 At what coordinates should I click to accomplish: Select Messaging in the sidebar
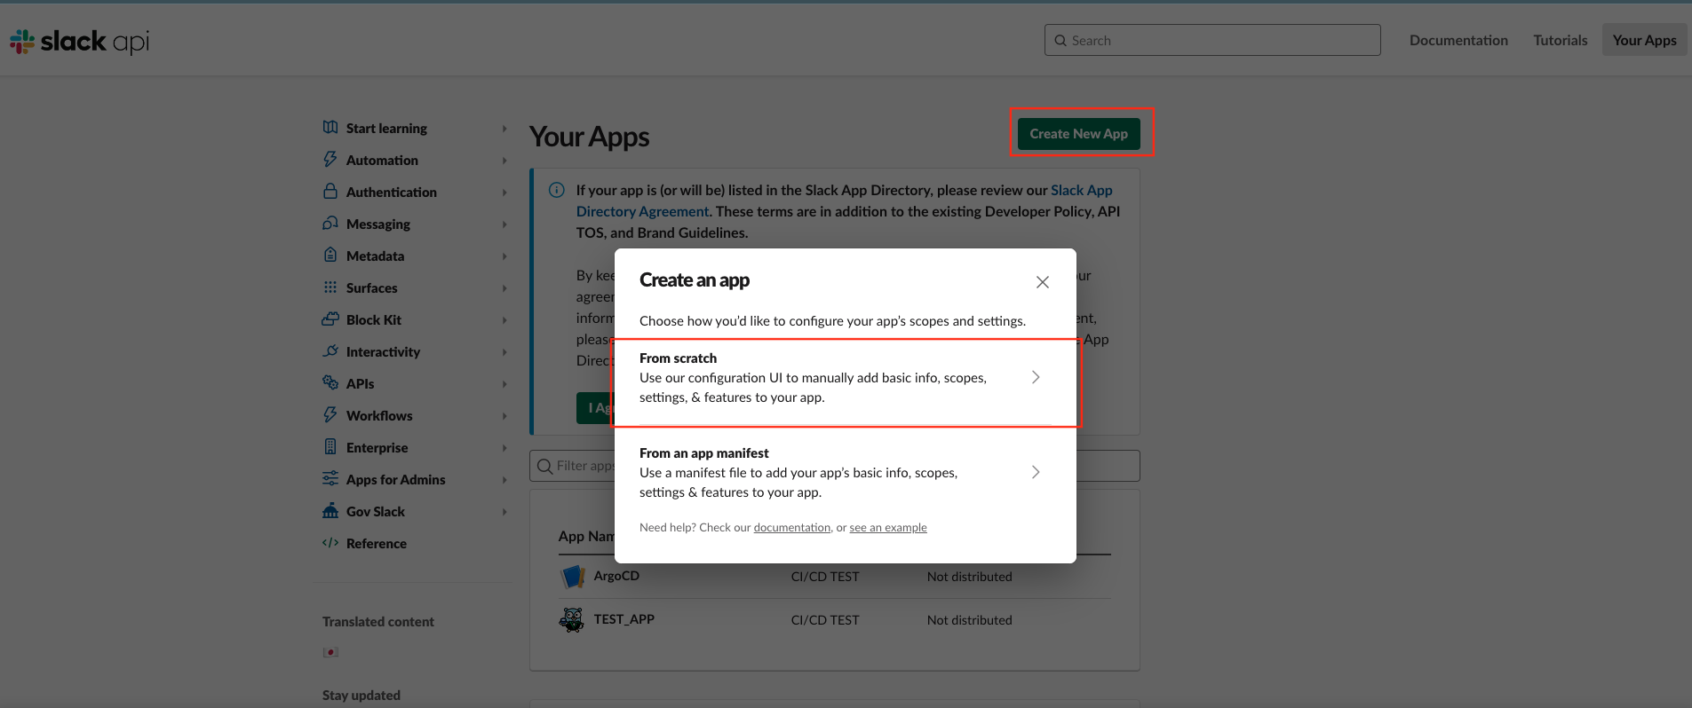(x=378, y=224)
